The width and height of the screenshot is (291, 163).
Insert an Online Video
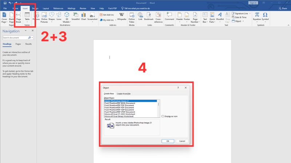132,17
